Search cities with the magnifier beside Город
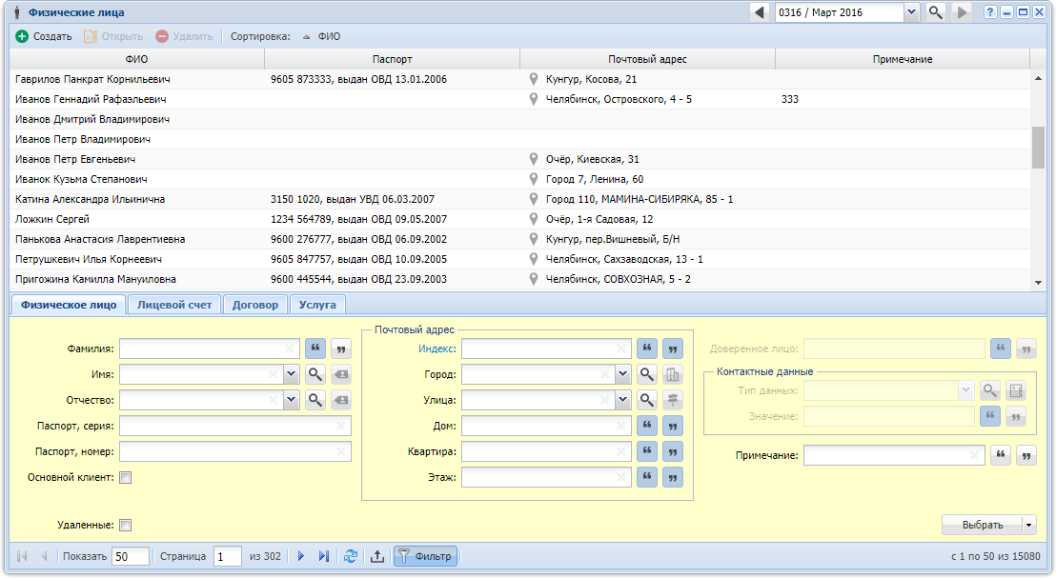Screen dimensions: 1056x578 (646, 374)
